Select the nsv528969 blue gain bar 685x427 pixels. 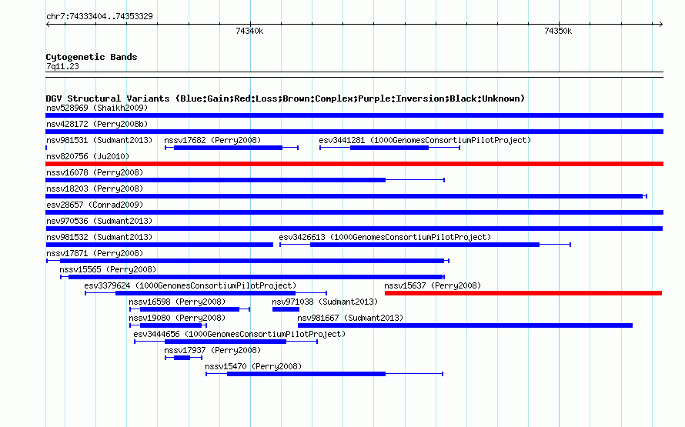[x=354, y=115]
